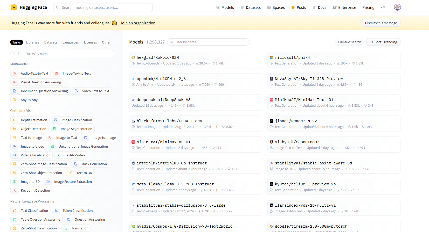Viewport: 429px width, 232px height.
Task: Open Posts in the top navigation
Action: 299,8
